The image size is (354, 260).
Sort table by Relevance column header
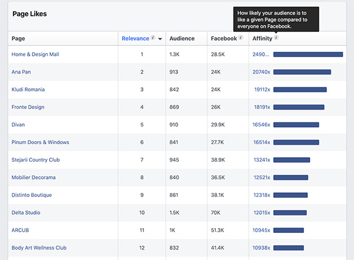point(135,39)
